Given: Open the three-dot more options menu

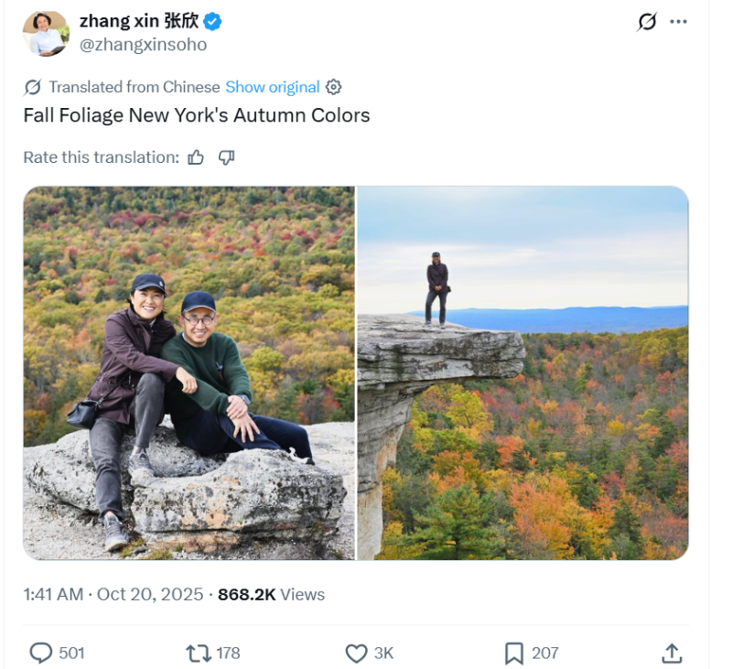Looking at the screenshot, I should [x=678, y=22].
